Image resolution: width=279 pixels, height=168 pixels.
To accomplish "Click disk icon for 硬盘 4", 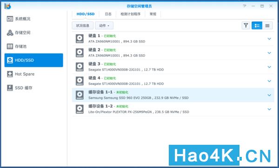I will 80,81.
